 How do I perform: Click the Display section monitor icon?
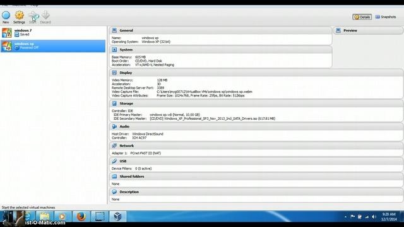click(x=114, y=73)
